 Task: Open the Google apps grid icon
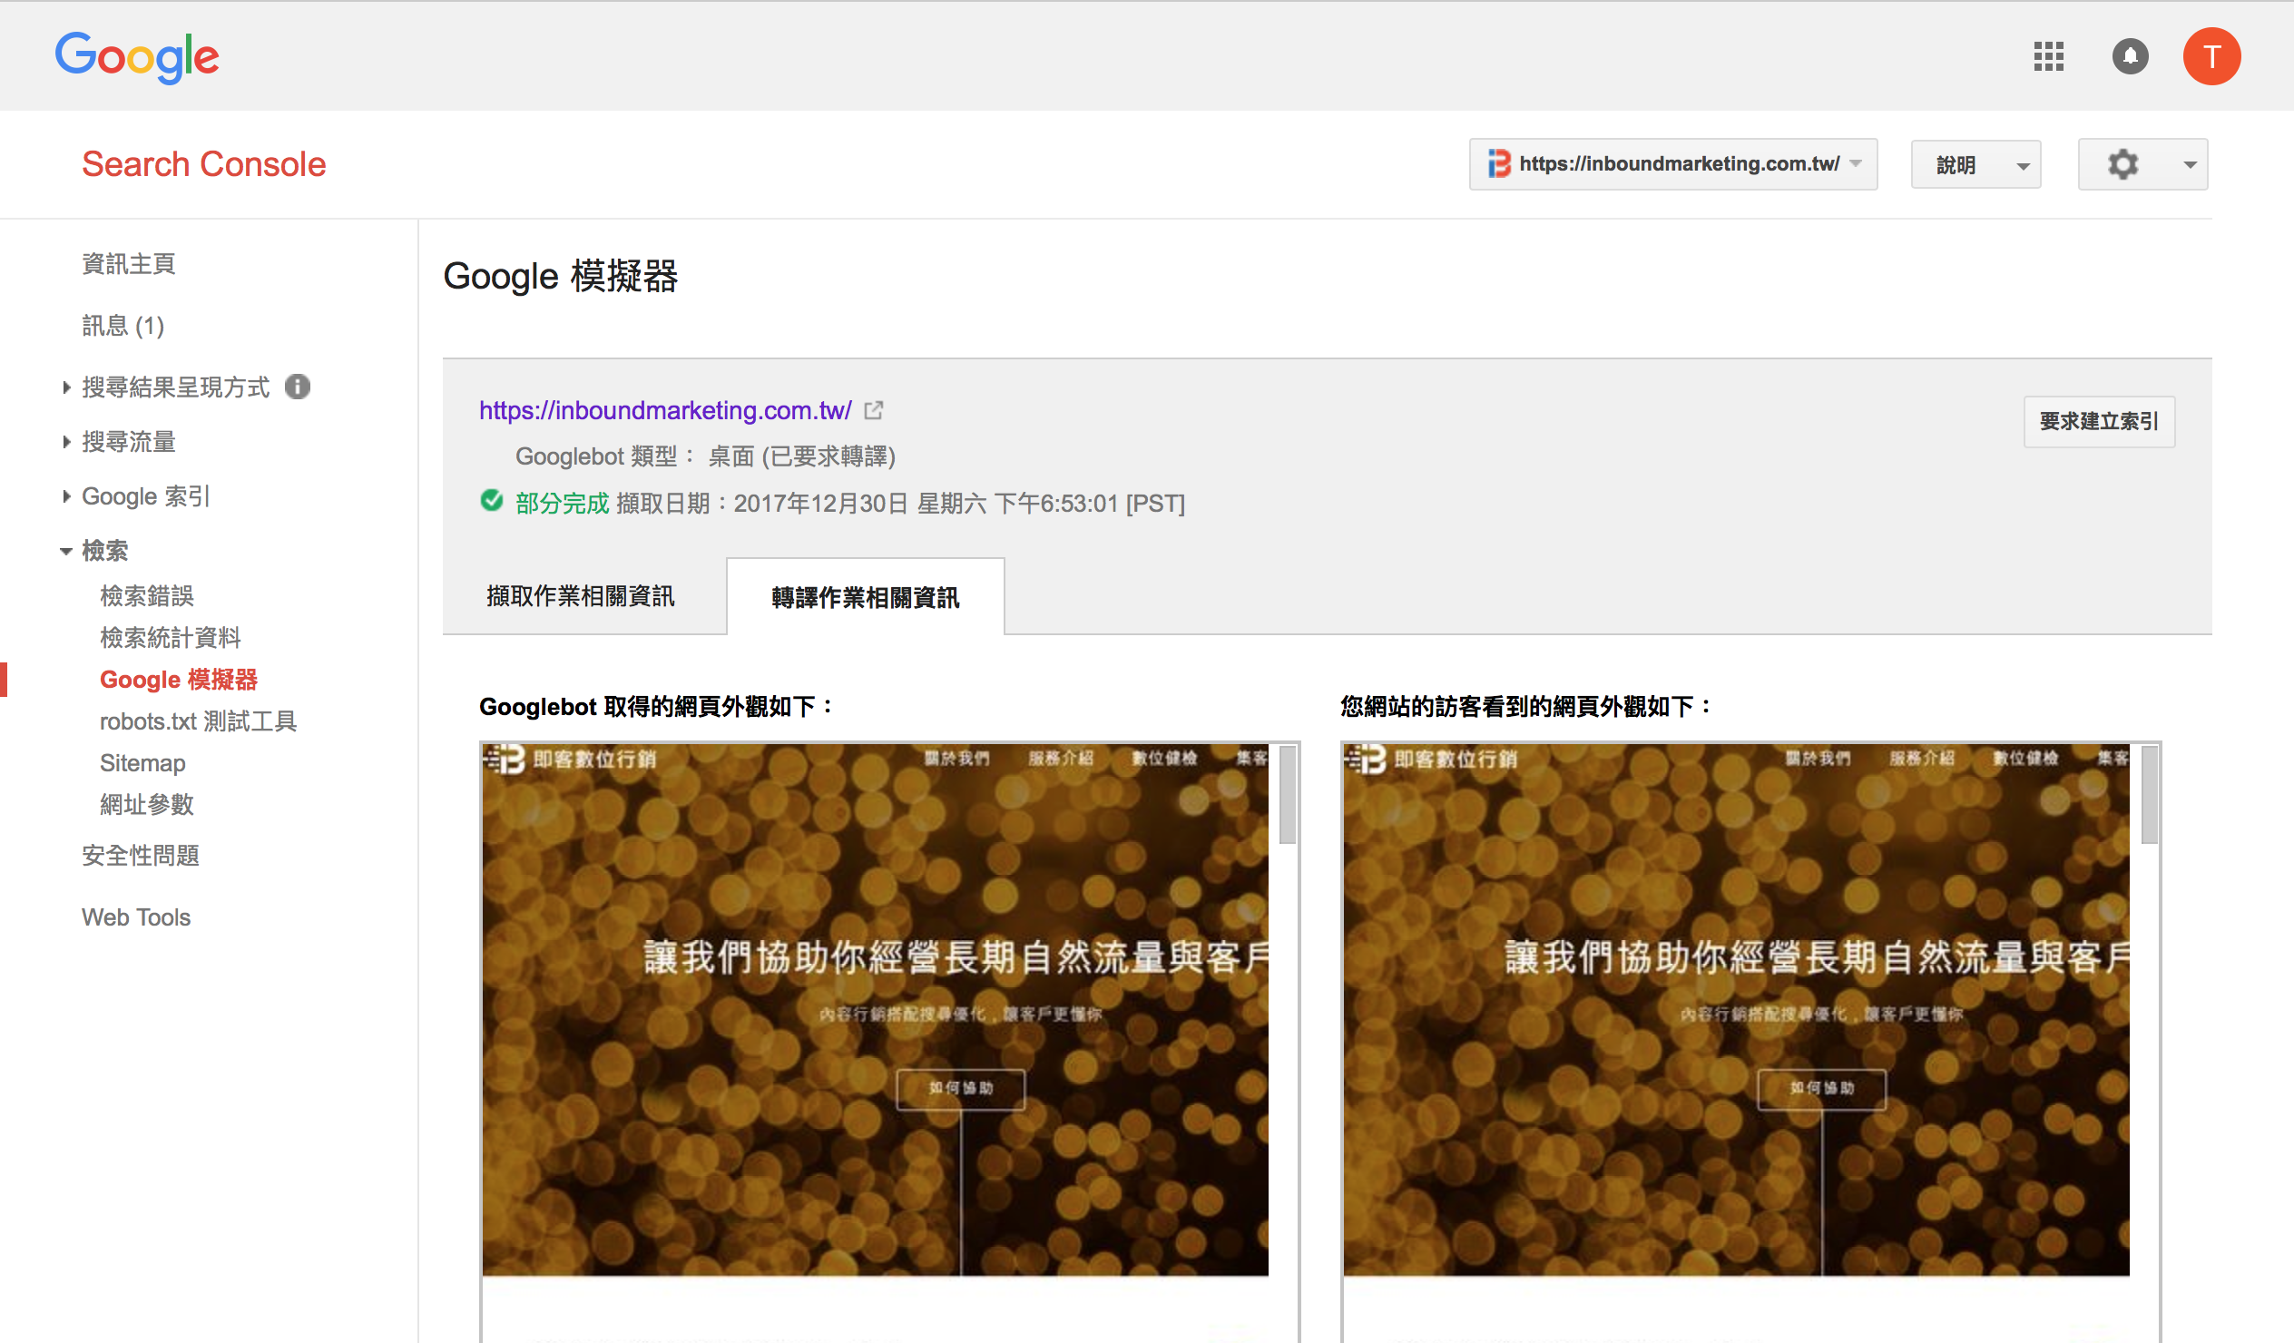click(x=2049, y=56)
